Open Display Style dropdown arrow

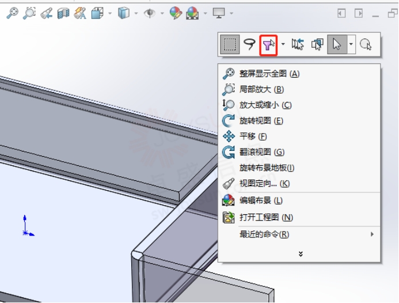(x=136, y=13)
